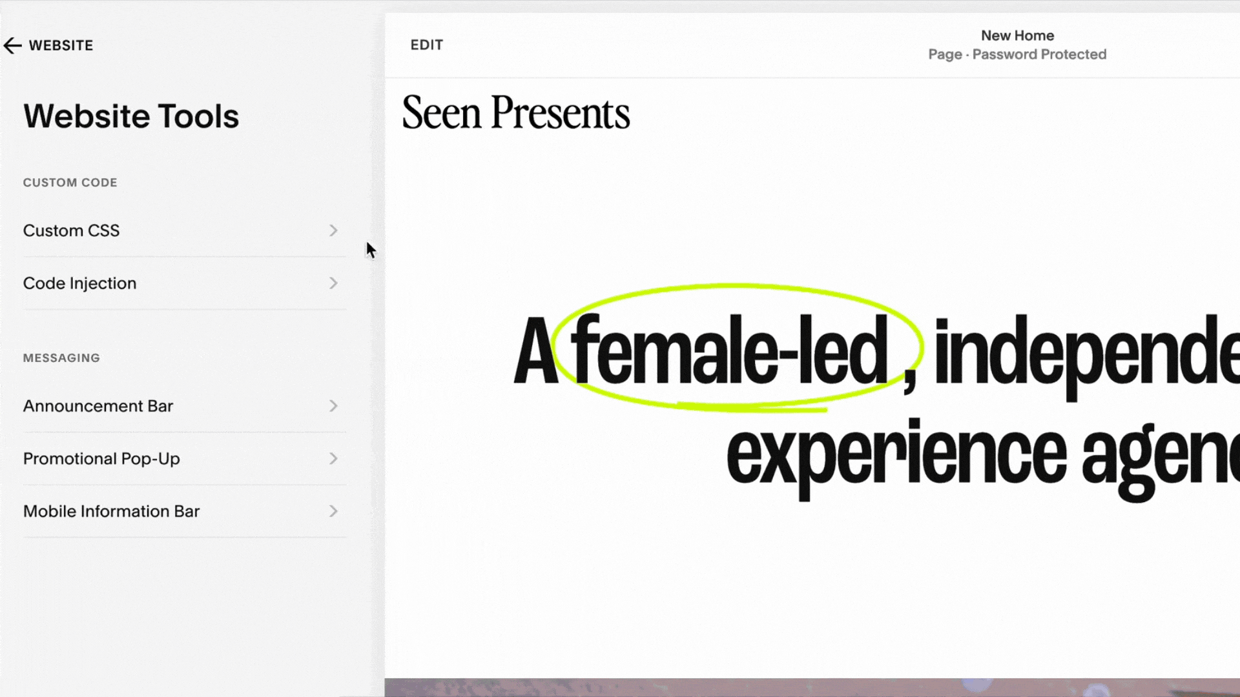
Task: Go back via the WEBSITE label
Action: (61, 45)
